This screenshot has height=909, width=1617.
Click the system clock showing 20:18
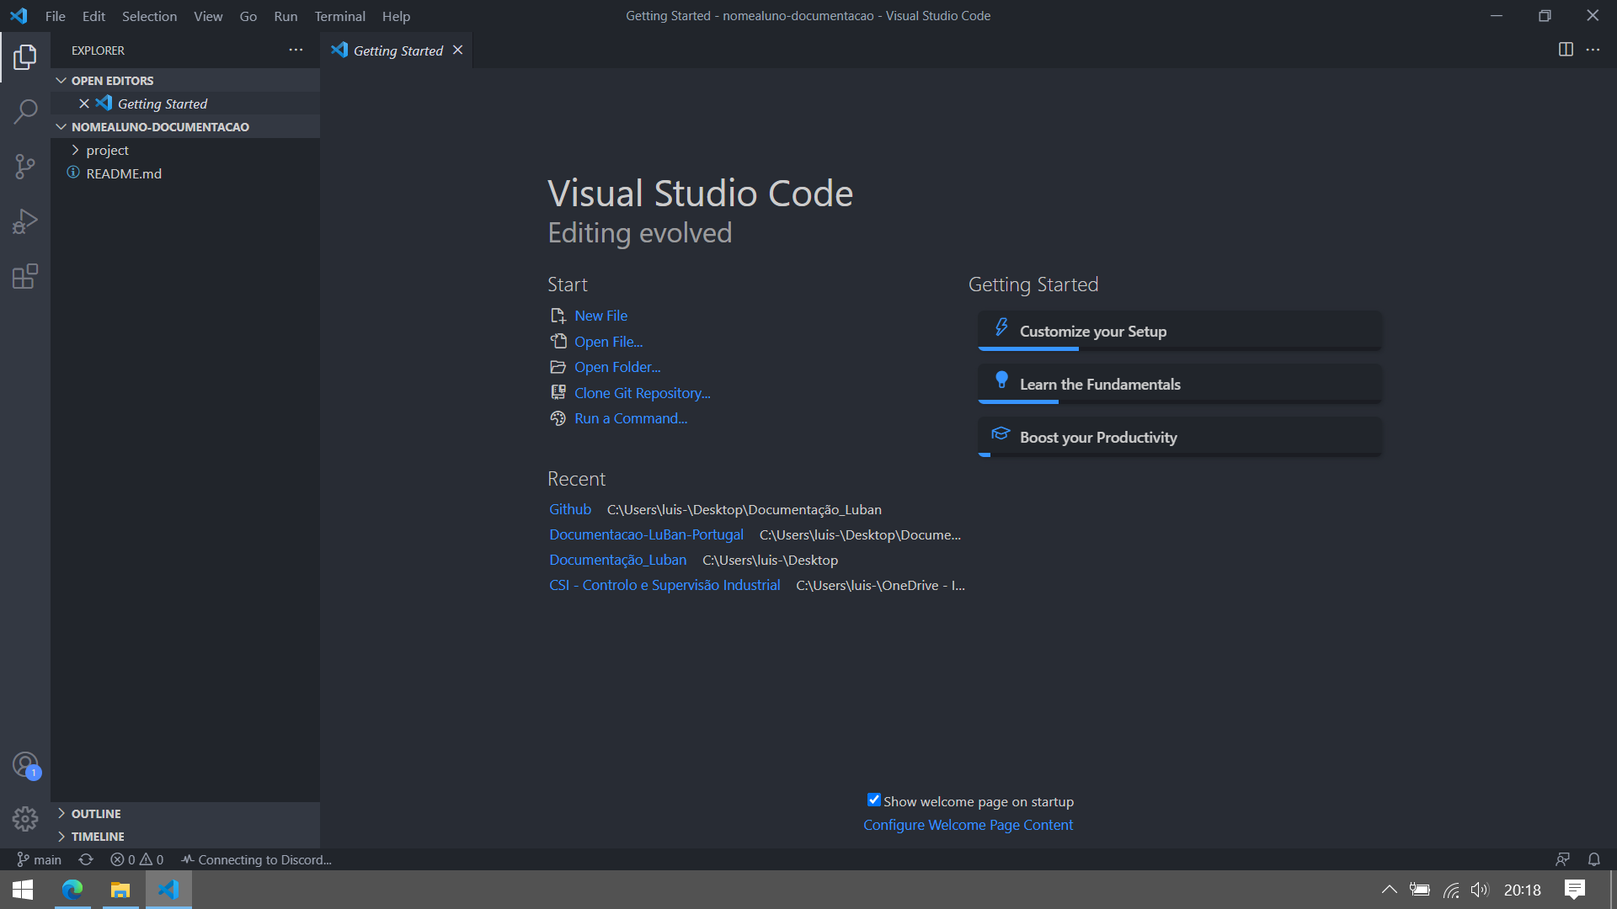[1522, 890]
